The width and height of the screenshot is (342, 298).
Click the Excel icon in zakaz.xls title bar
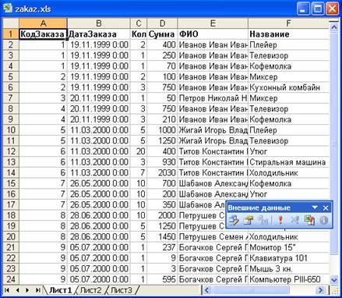[x=8, y=9]
